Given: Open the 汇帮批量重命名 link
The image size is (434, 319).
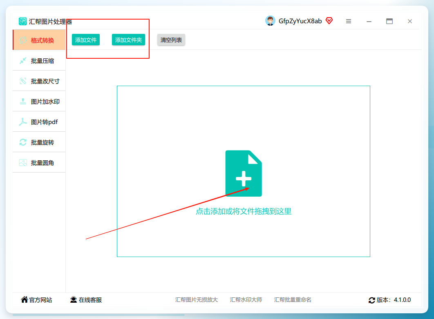Looking at the screenshot, I should click(293, 300).
